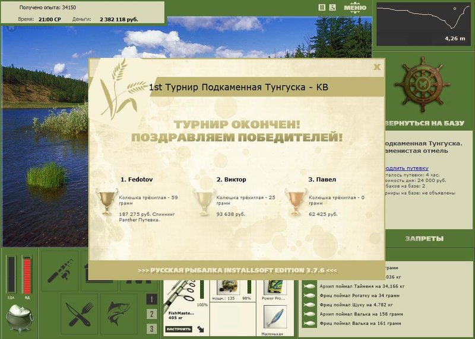Viewport: 475px width, 339px height.
Task: Open the МЕНЮ menu
Action: (x=354, y=8)
